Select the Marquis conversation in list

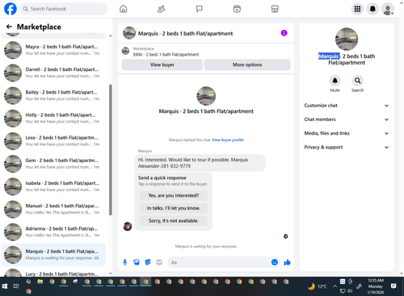click(x=53, y=255)
